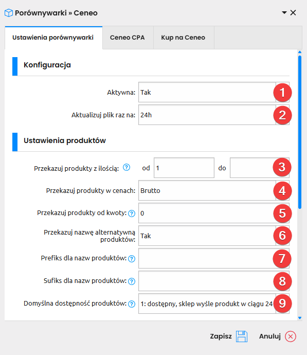The width and height of the screenshot is (307, 355).
Task: Open help for Prefiks dla nazw produktów
Action: point(132,259)
